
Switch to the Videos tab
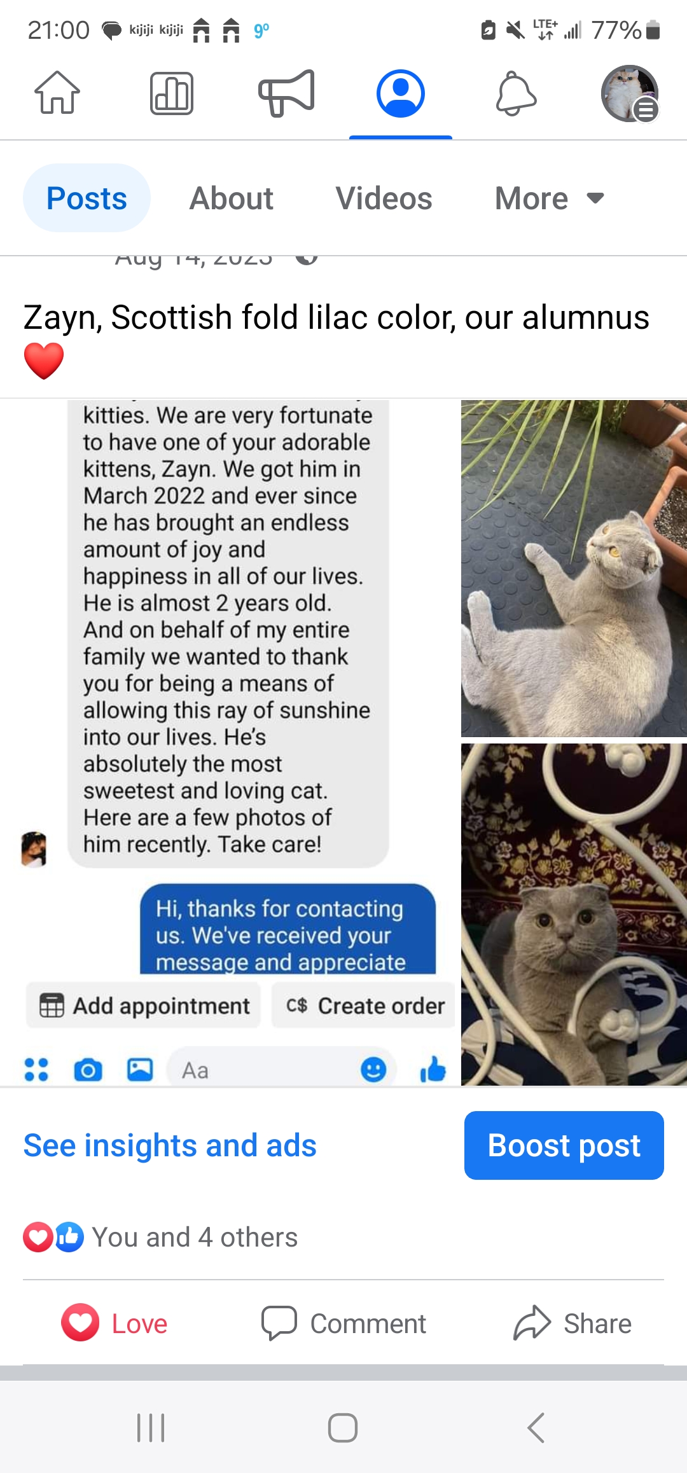pos(384,198)
